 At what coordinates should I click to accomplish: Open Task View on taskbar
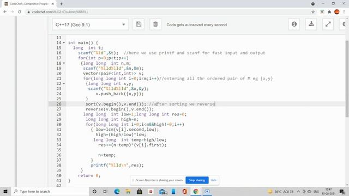point(105,191)
